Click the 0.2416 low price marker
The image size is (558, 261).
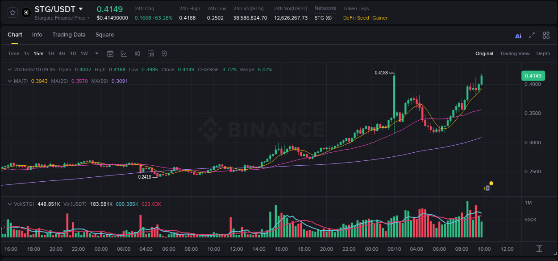(x=145, y=177)
